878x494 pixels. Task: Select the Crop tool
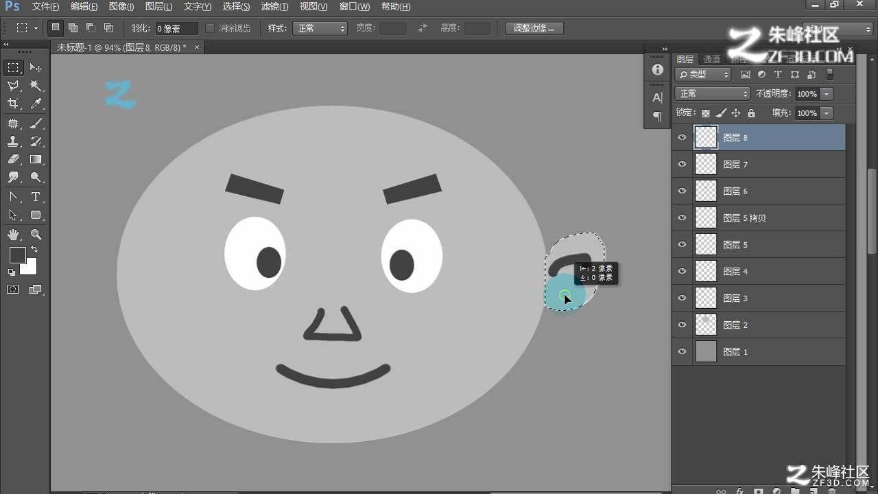pos(13,104)
